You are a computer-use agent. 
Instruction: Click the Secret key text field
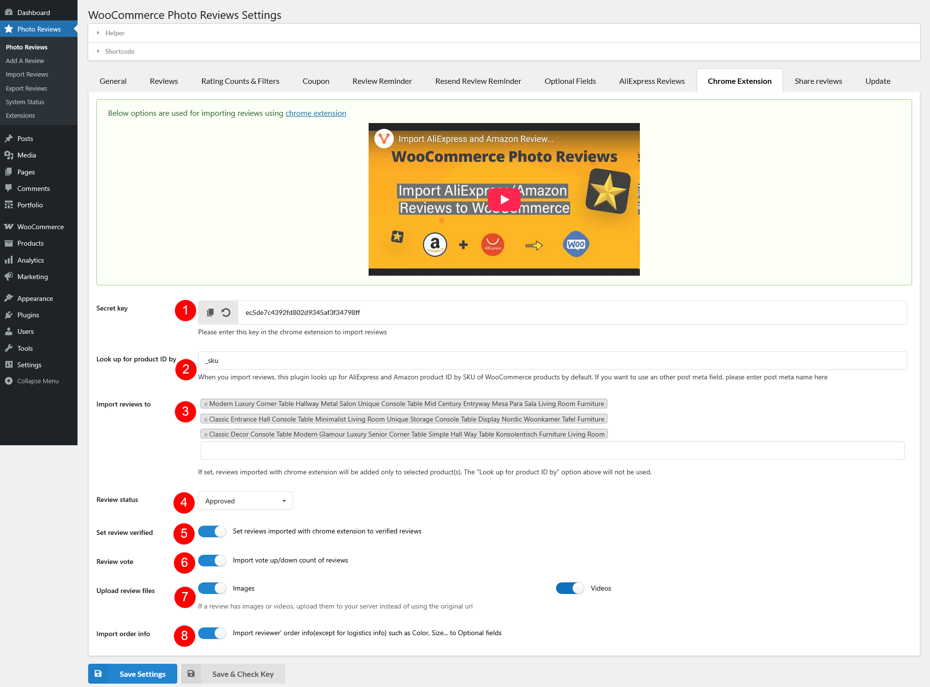click(x=572, y=312)
